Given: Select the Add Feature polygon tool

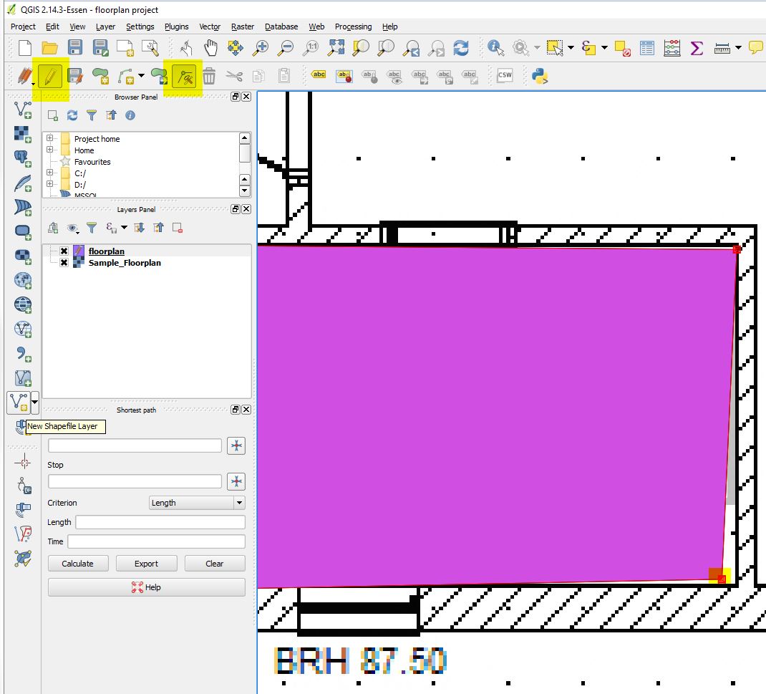Looking at the screenshot, I should point(101,76).
